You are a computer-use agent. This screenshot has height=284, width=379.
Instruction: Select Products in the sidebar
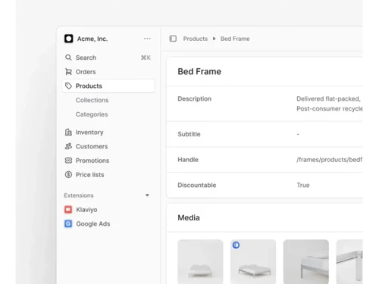click(108, 86)
